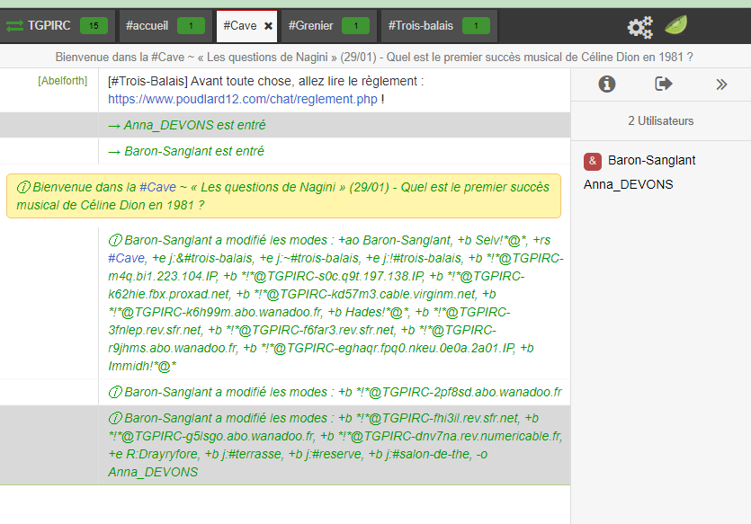Click the mode message banning TGPIRC-2pf8sd.abo.wanadoo.fr
The image size is (751, 524).
(x=335, y=393)
